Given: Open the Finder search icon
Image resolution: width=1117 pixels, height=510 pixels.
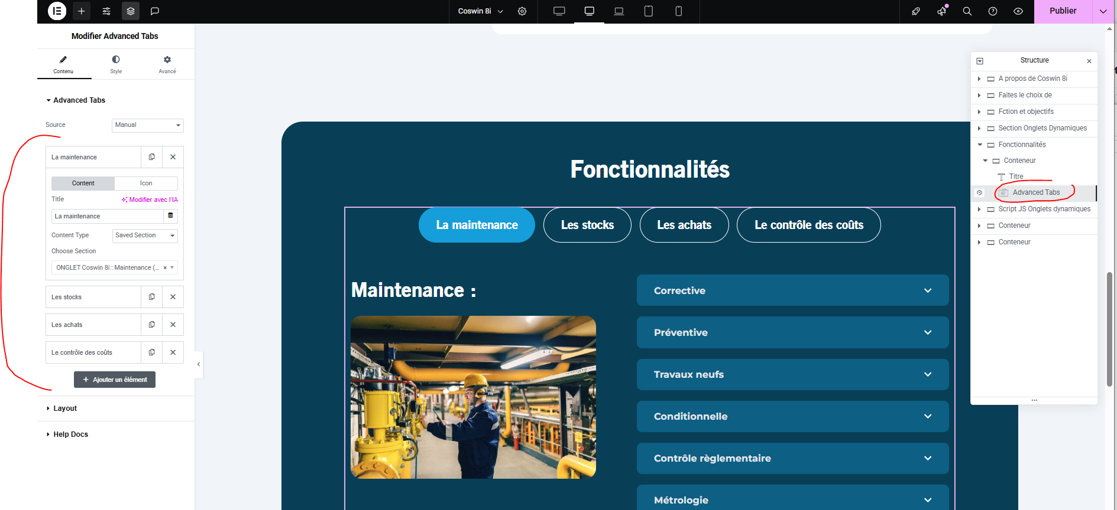Looking at the screenshot, I should pyautogui.click(x=967, y=11).
